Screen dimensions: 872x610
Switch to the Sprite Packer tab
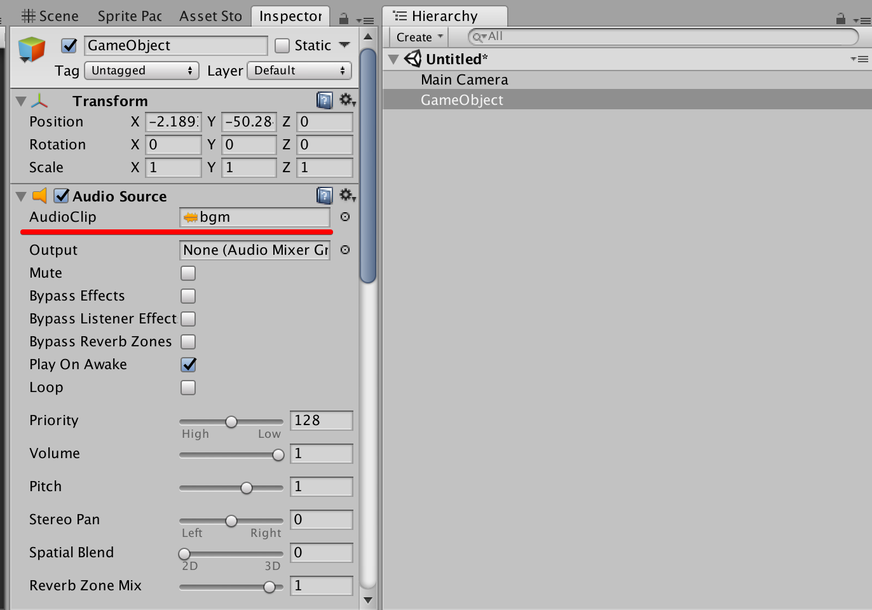pos(130,16)
